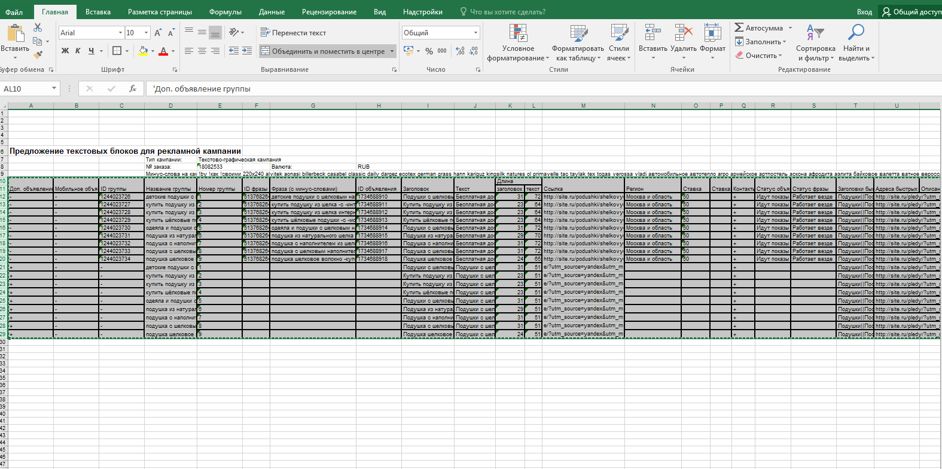Screen dimensions: 942x469
Task: Switch to the Вид tab
Action: click(x=380, y=11)
